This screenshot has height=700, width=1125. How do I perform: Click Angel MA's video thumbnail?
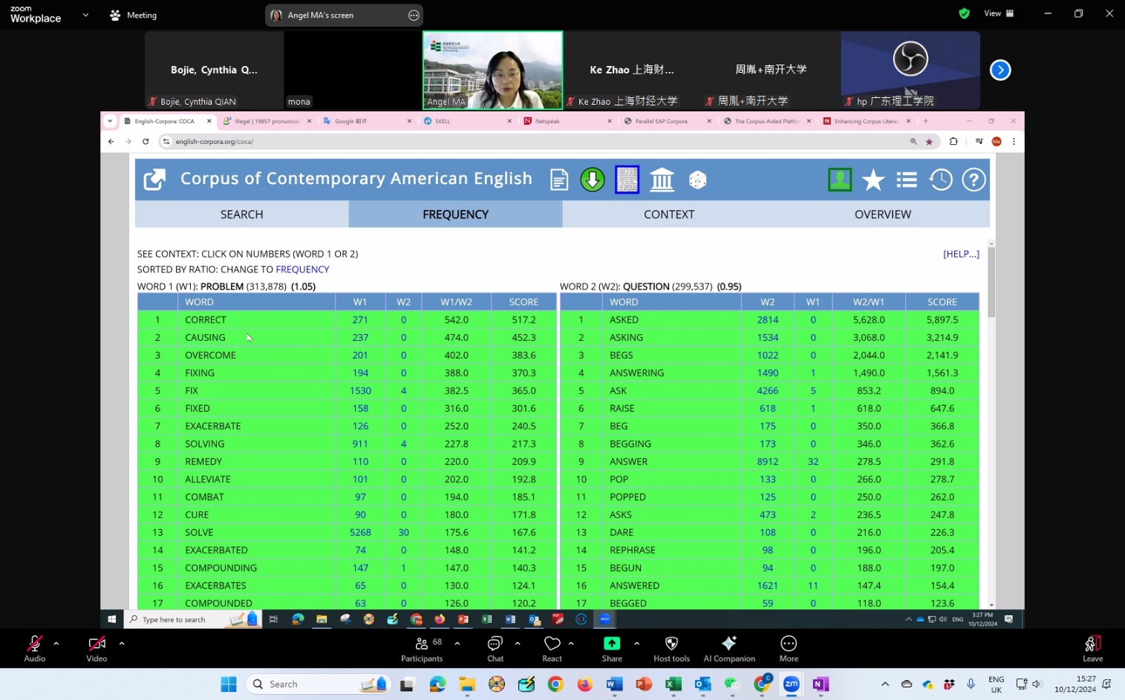(x=493, y=70)
